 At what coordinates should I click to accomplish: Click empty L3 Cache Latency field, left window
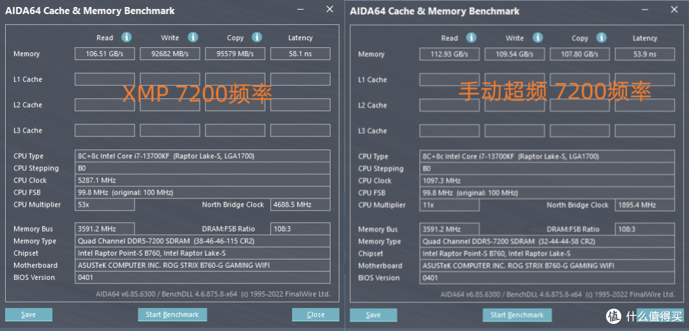point(300,130)
